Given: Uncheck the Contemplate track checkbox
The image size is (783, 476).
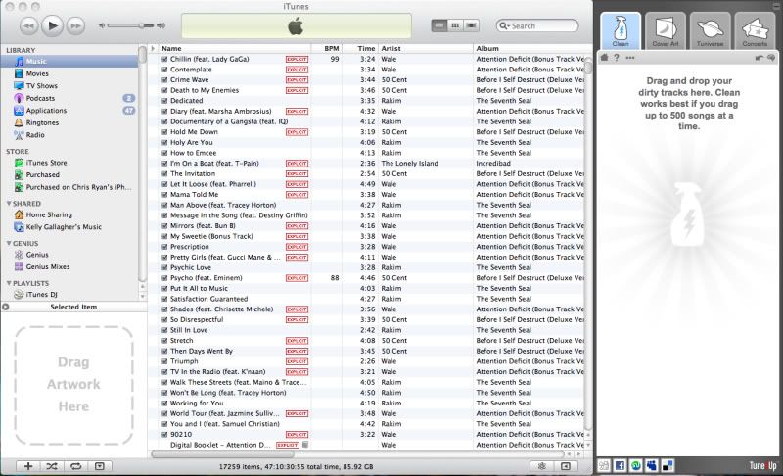Looking at the screenshot, I should point(164,70).
